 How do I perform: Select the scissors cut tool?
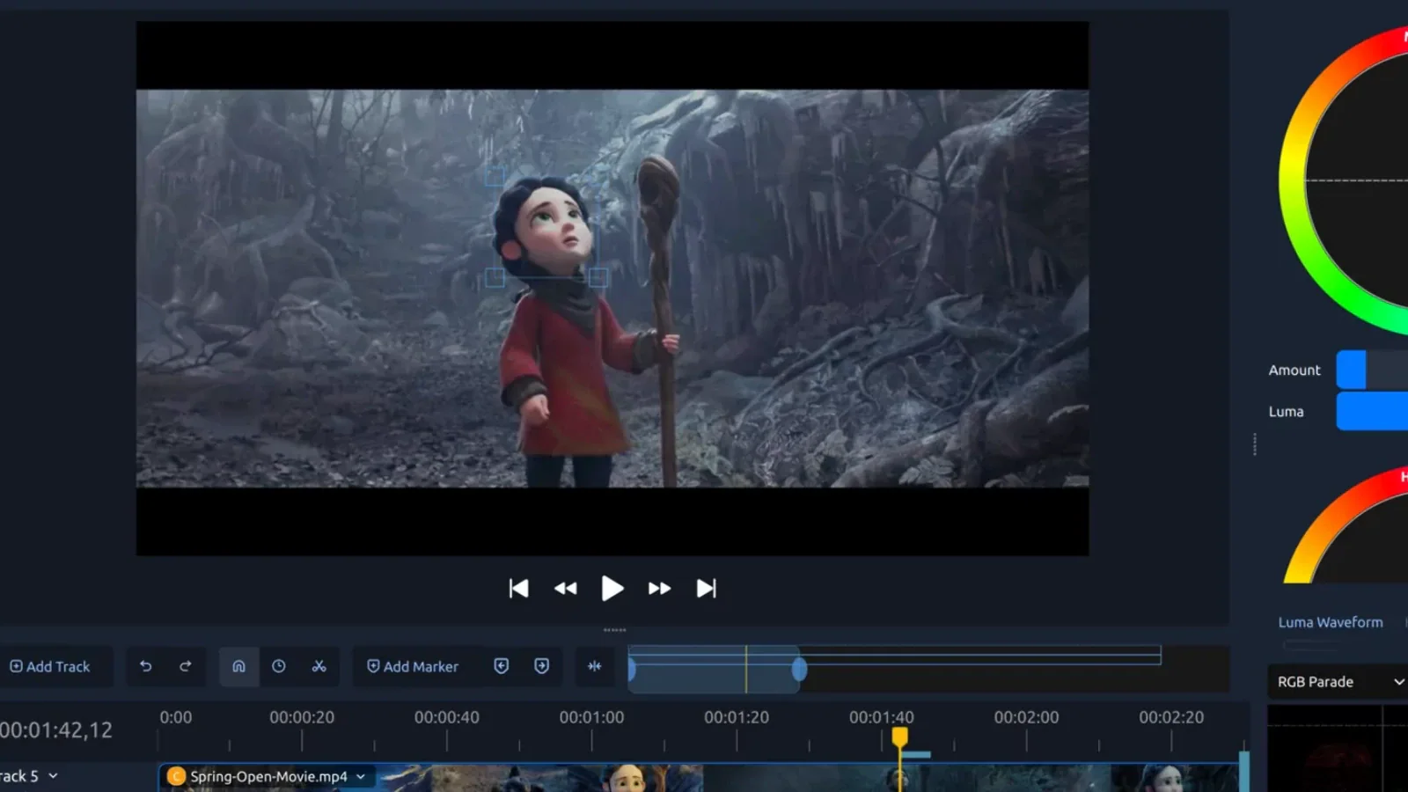tap(319, 666)
